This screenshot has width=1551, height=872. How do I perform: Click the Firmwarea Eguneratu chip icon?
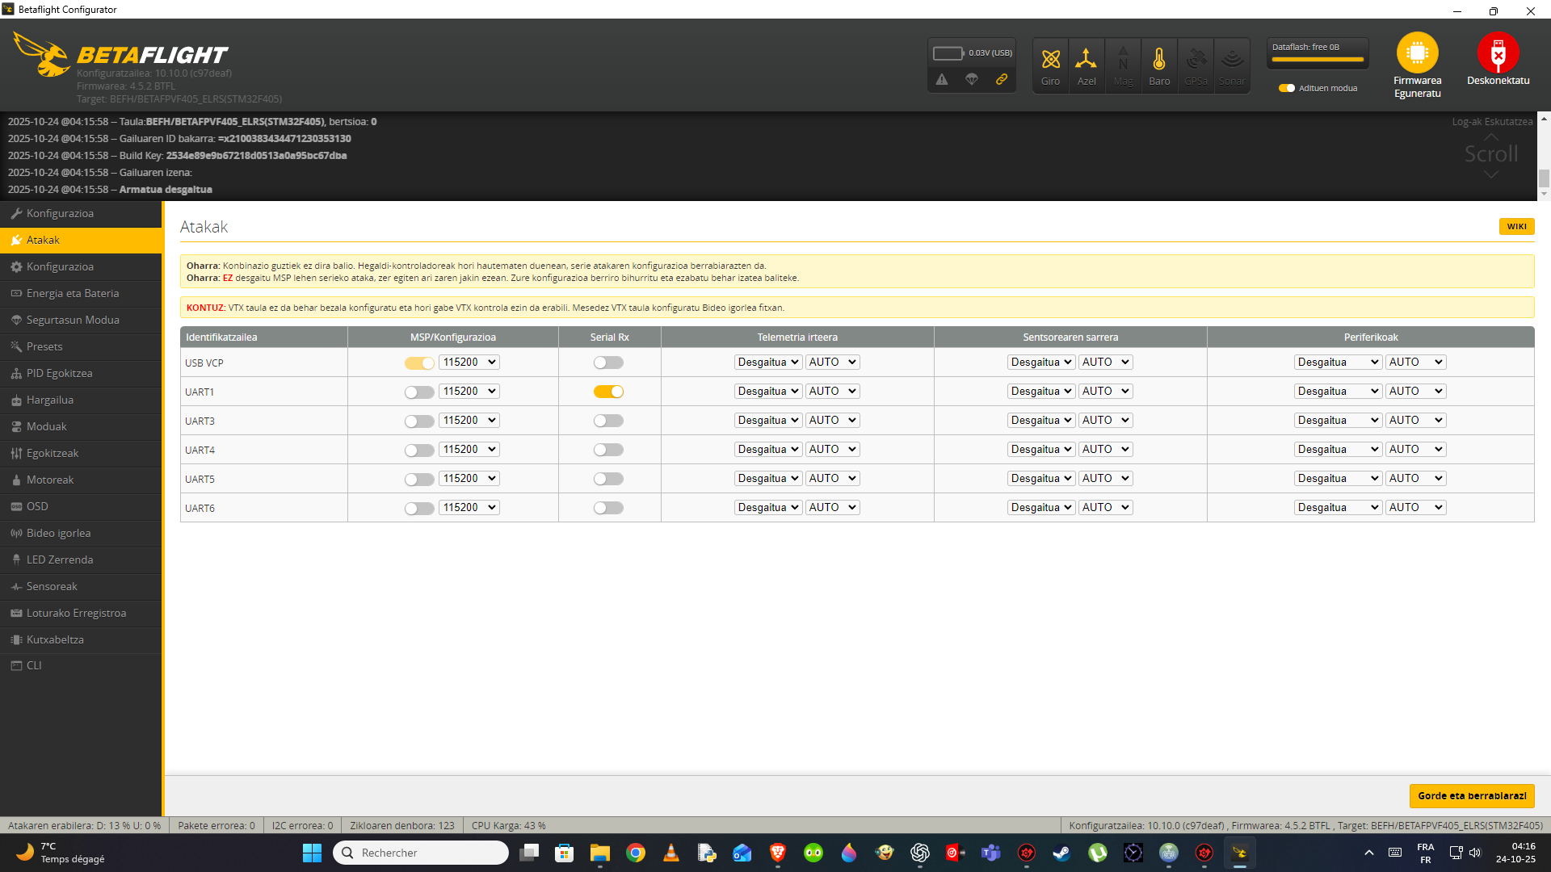(x=1417, y=53)
